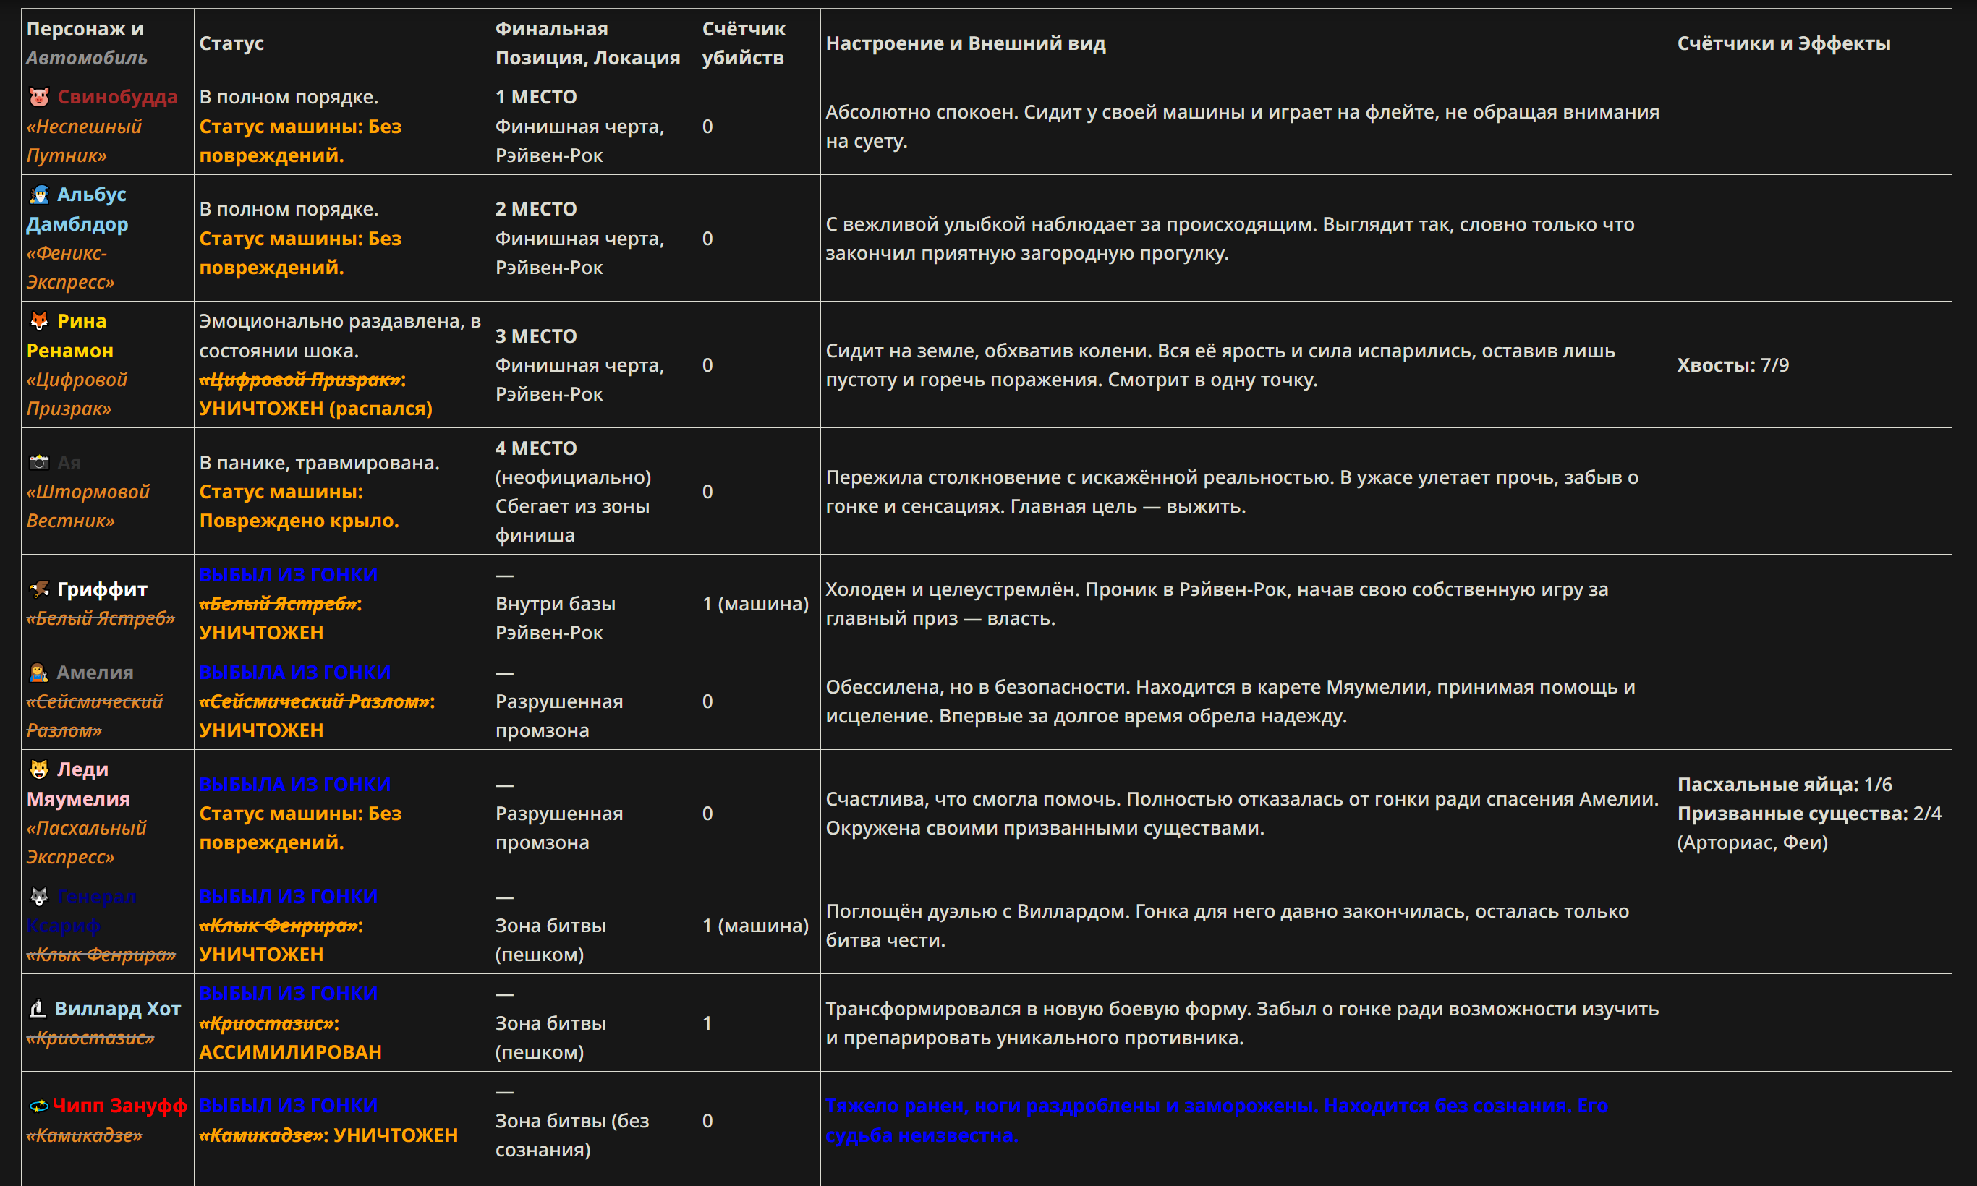Click the text «Счастлива, что смогла помочь»
Screen dimensions: 1977x1186
[x=973, y=798]
